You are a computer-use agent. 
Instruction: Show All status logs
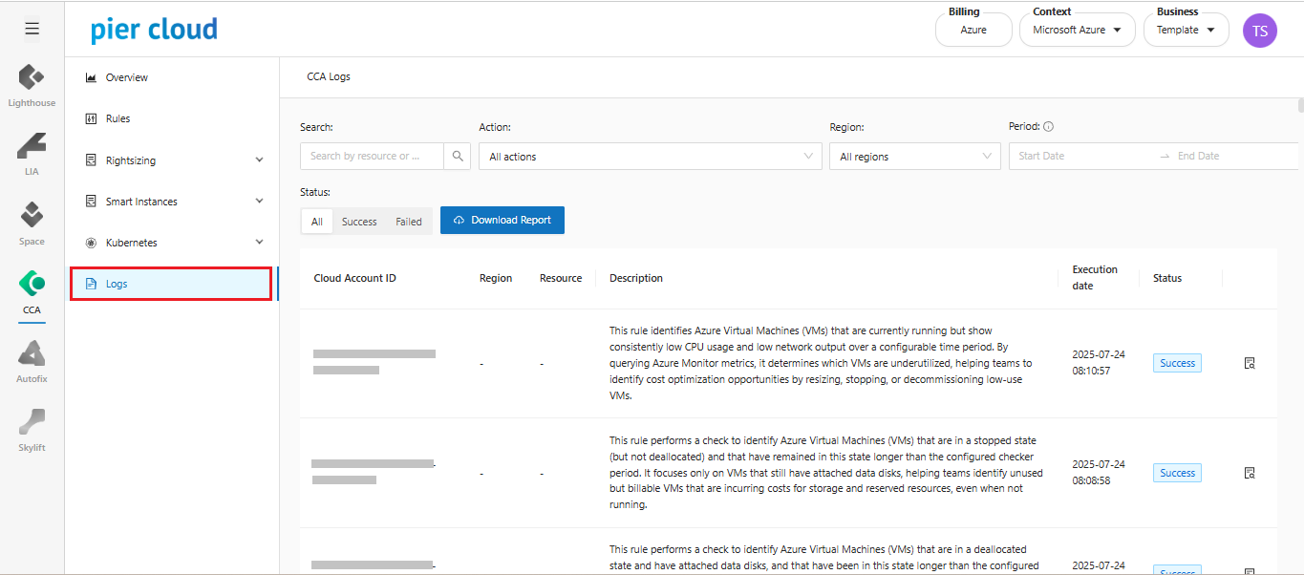(x=316, y=222)
